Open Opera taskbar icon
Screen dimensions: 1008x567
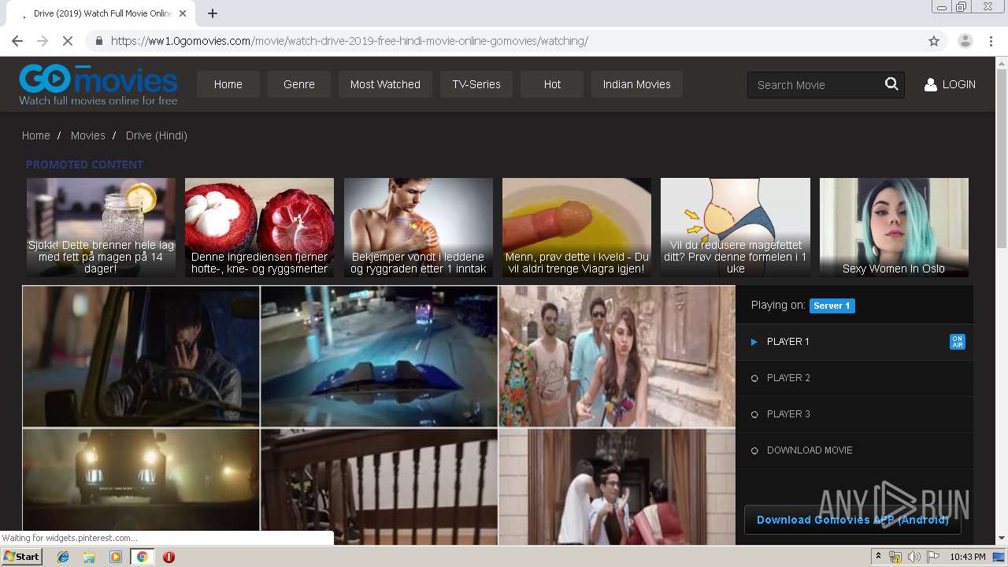coord(169,557)
